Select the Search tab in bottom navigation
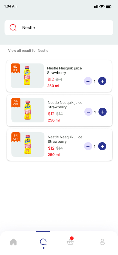The image size is (118, 255). point(44,242)
